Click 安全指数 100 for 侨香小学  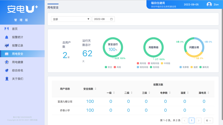(x=90, y=110)
